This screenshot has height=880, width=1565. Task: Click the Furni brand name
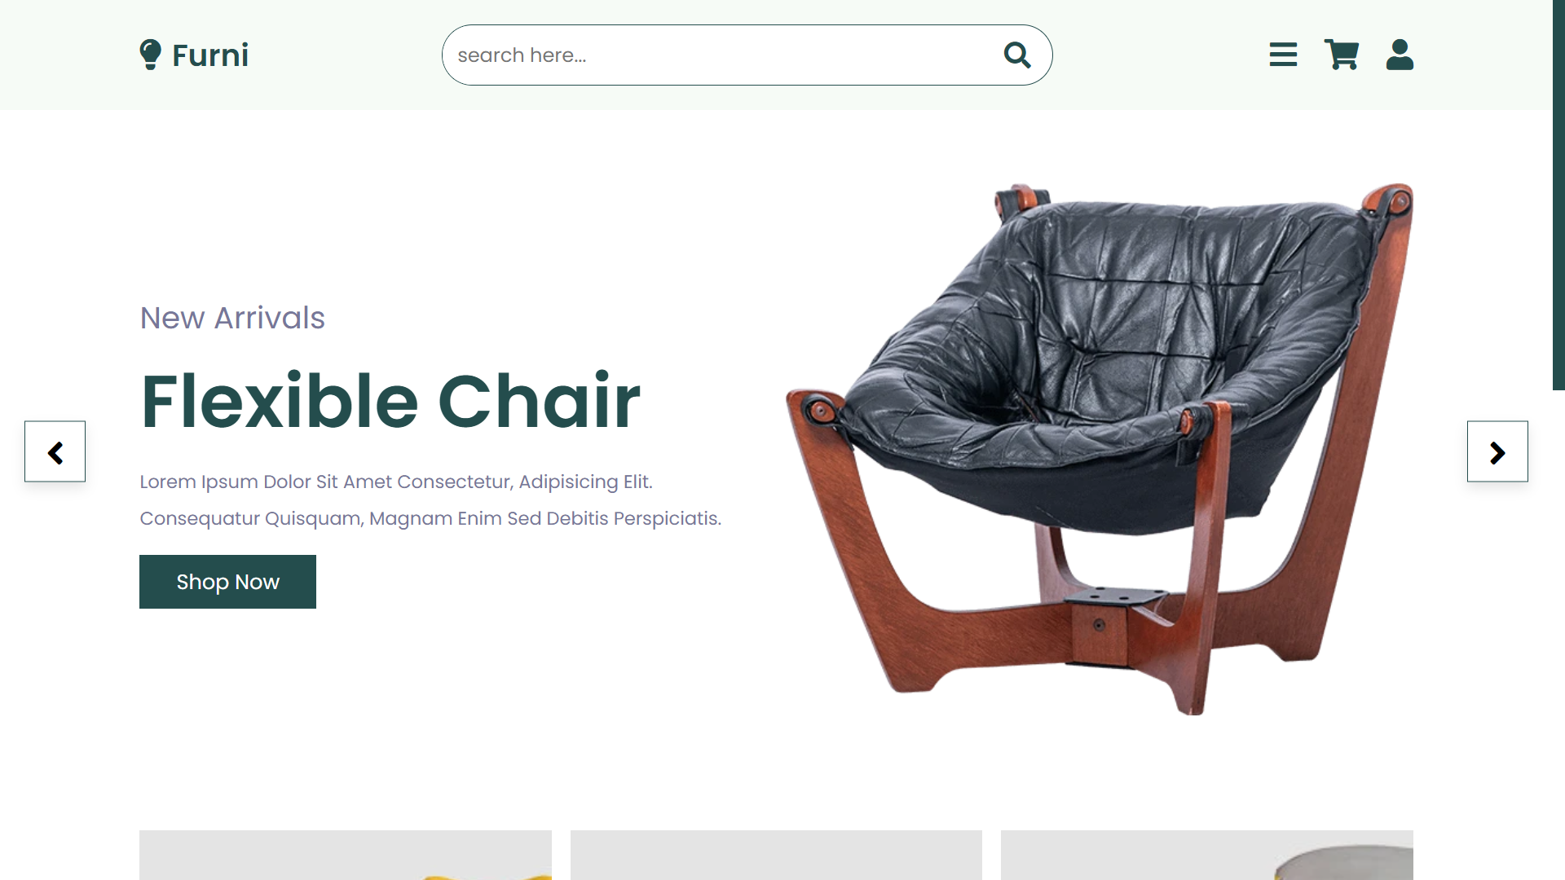(210, 55)
